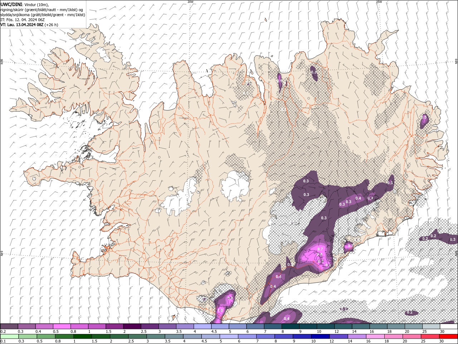The image size is (458, 344).
Task: Pick the gray-green 3 rain swatch
Action: point(155,336)
